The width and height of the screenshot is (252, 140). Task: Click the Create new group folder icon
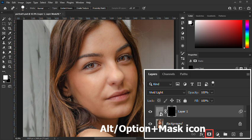225,134
